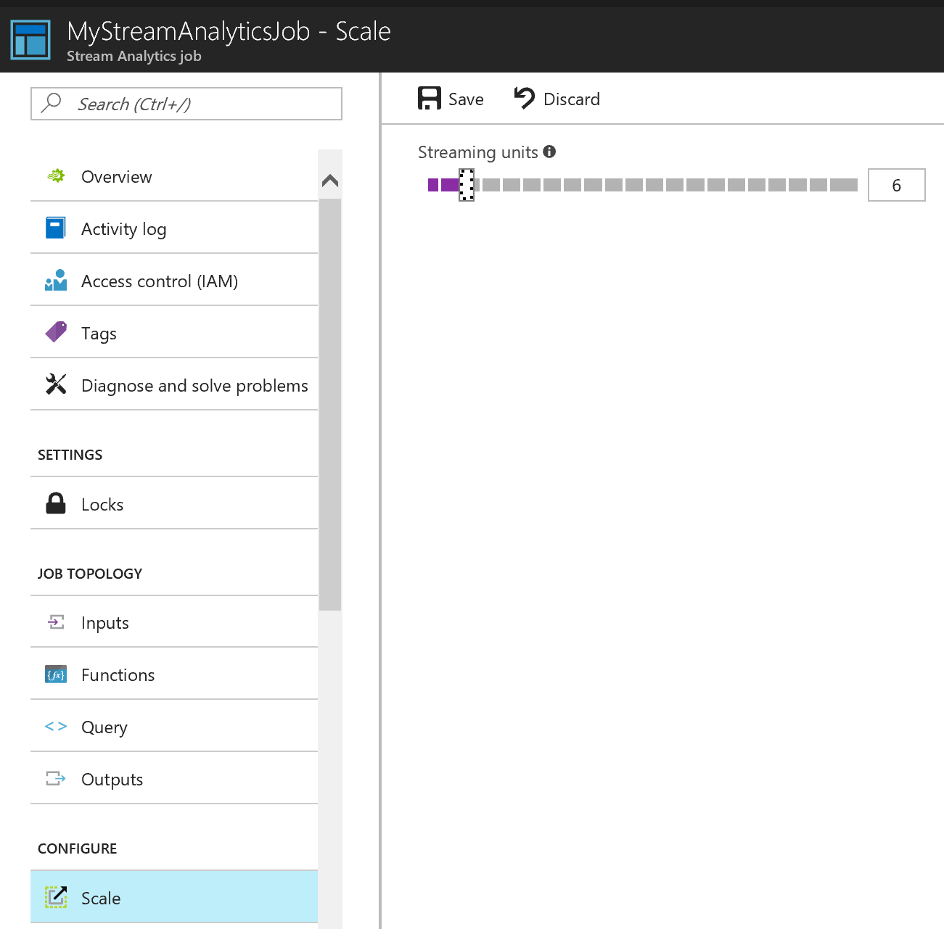Image resolution: width=944 pixels, height=929 pixels.
Task: Open Diagnose and solve problems
Action: click(174, 385)
